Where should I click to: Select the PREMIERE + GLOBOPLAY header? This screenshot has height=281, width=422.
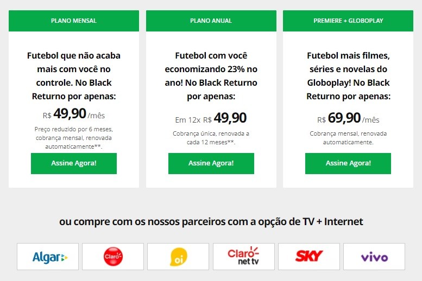coord(348,21)
